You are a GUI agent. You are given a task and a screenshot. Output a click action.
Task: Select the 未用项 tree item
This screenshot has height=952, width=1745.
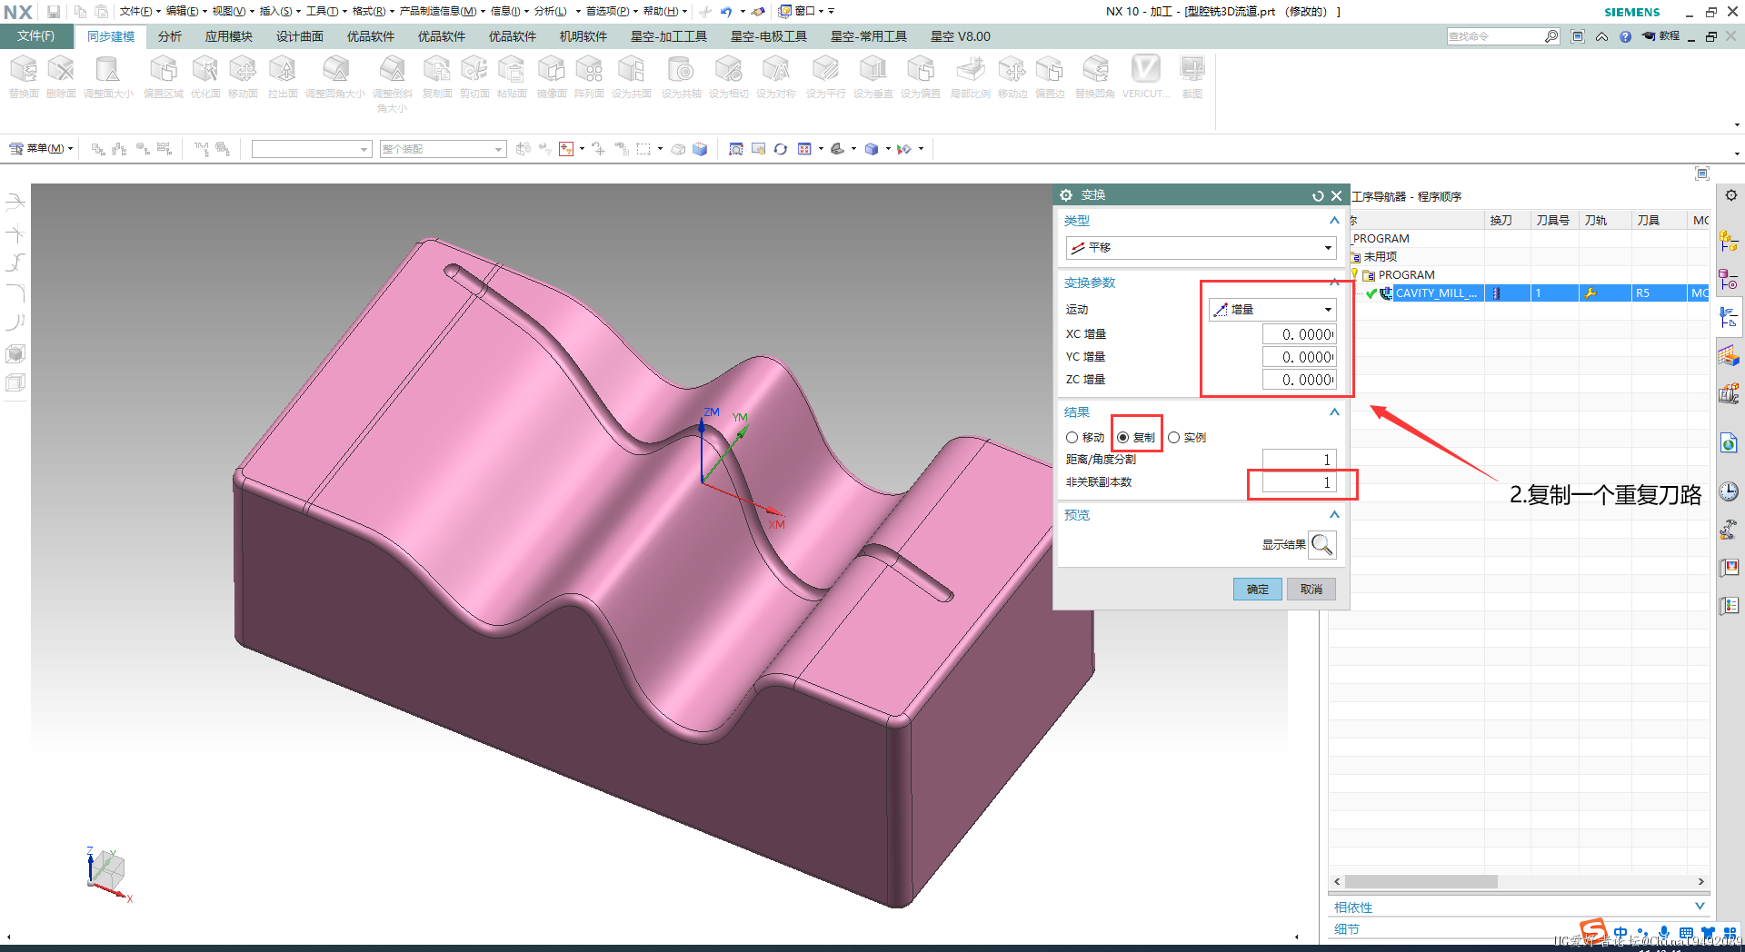click(1381, 257)
